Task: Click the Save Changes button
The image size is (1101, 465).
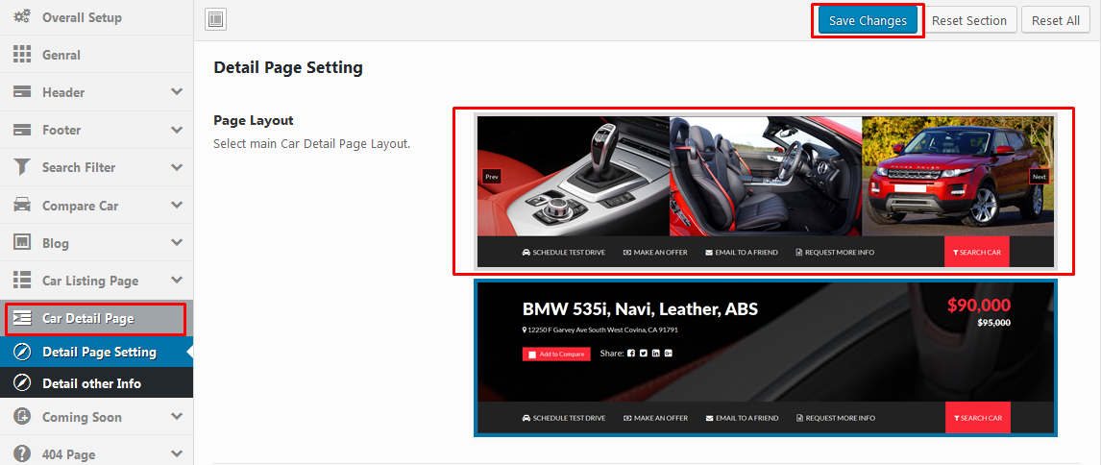Action: (x=868, y=20)
